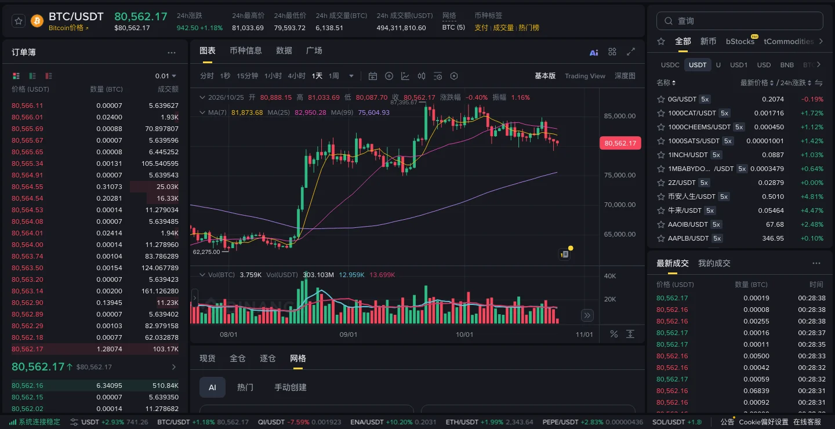Viewport: 835px width, 429px height.
Task: Star BTC/USDT as a favorite
Action: pyautogui.click(x=19, y=21)
